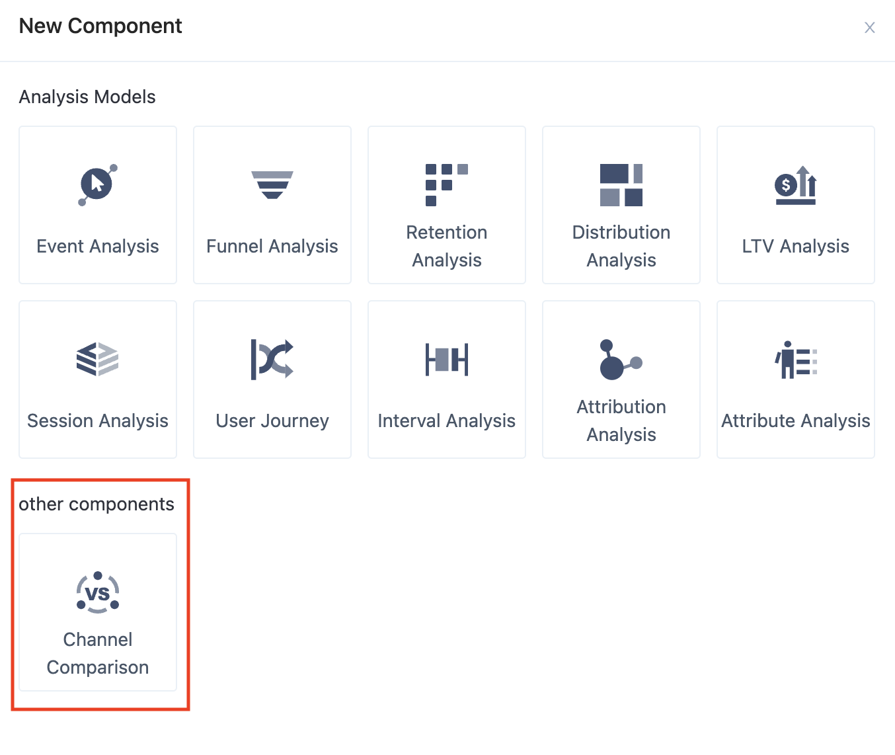This screenshot has height=755, width=895.
Task: Open the Event Analysis card
Action: pos(97,205)
